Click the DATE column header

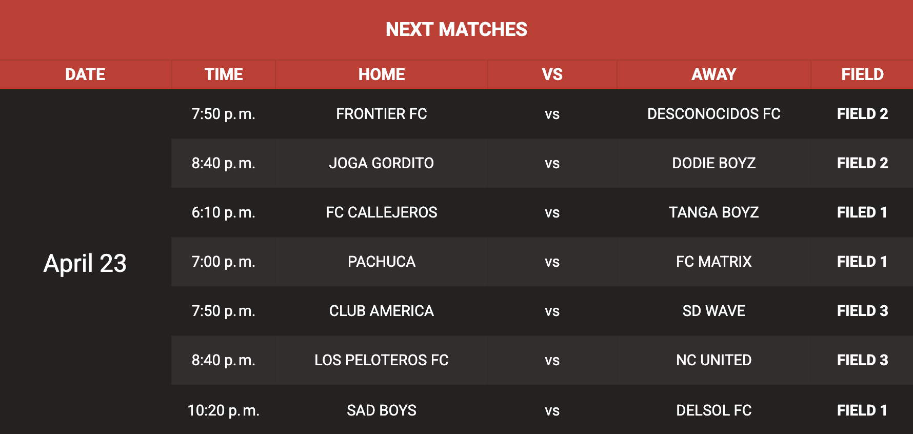(x=85, y=74)
